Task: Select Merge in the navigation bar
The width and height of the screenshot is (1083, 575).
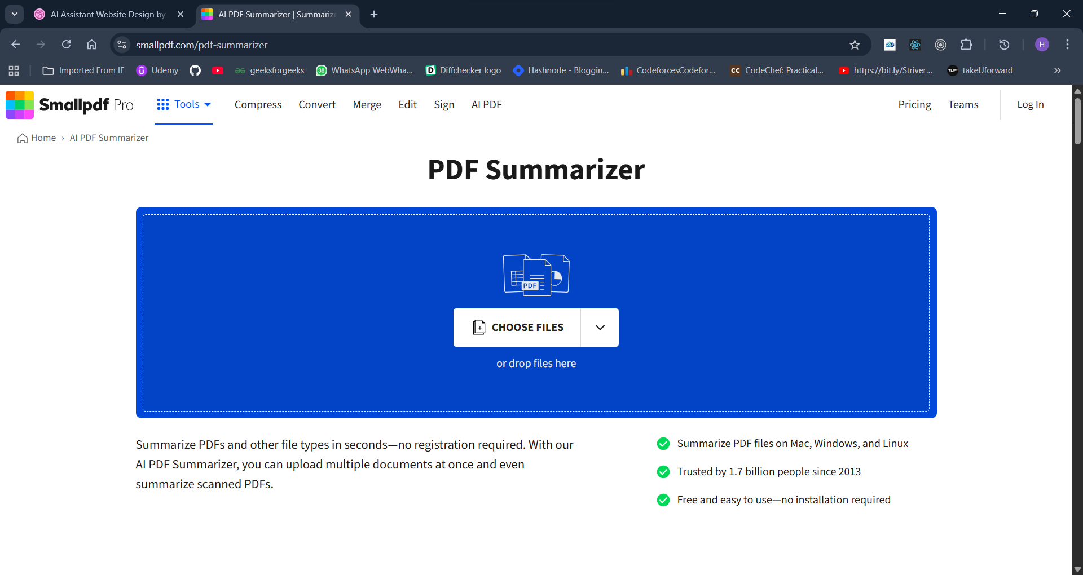Action: 367,105
